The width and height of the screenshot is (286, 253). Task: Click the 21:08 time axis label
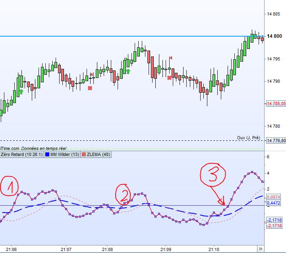click(x=107, y=249)
